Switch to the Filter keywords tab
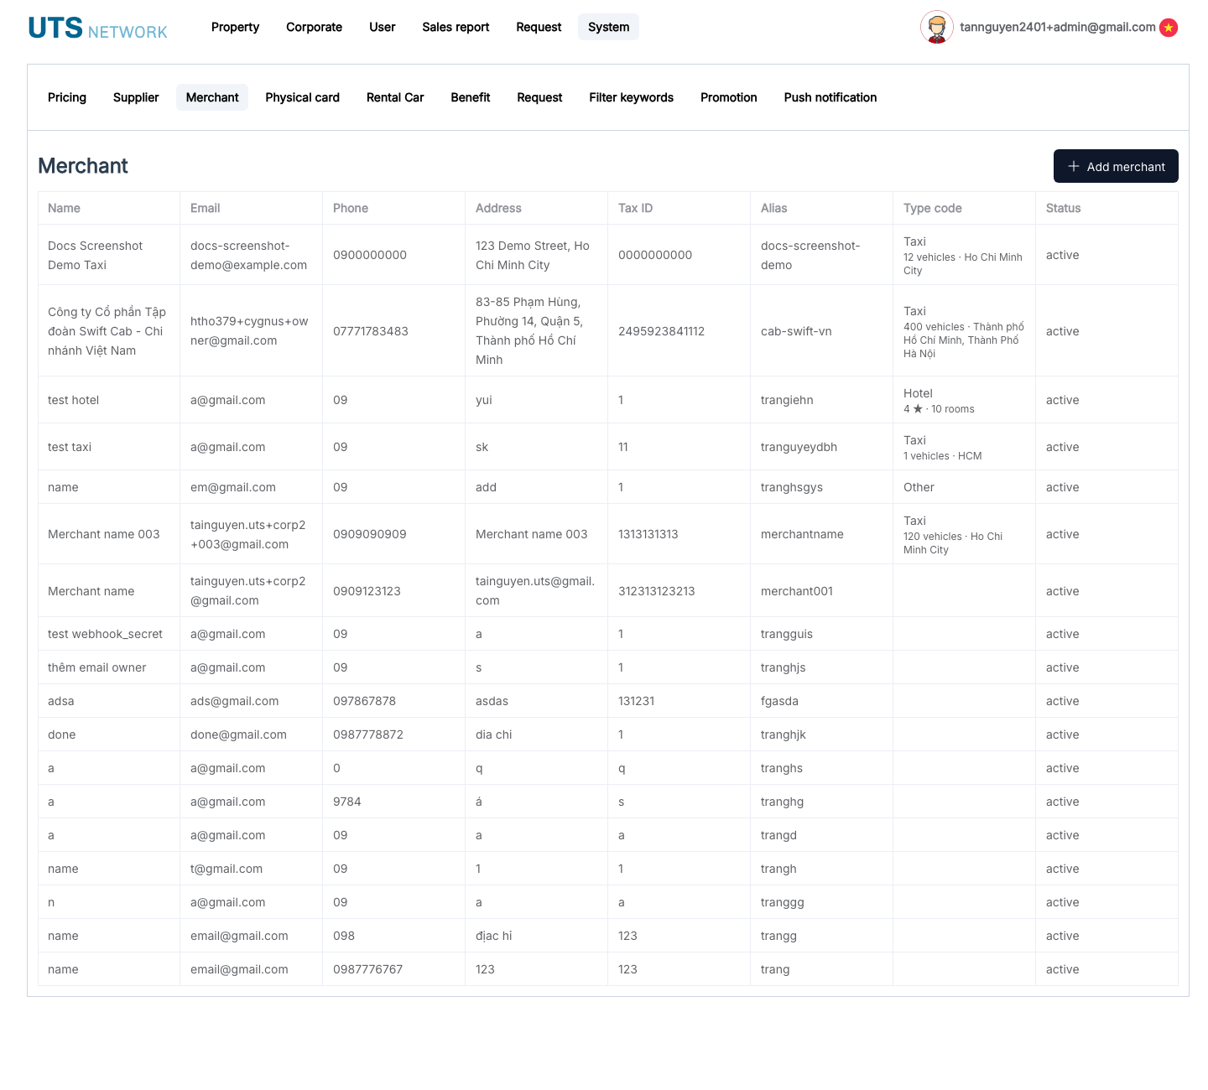Image resolution: width=1208 pixels, height=1090 pixels. tap(631, 97)
